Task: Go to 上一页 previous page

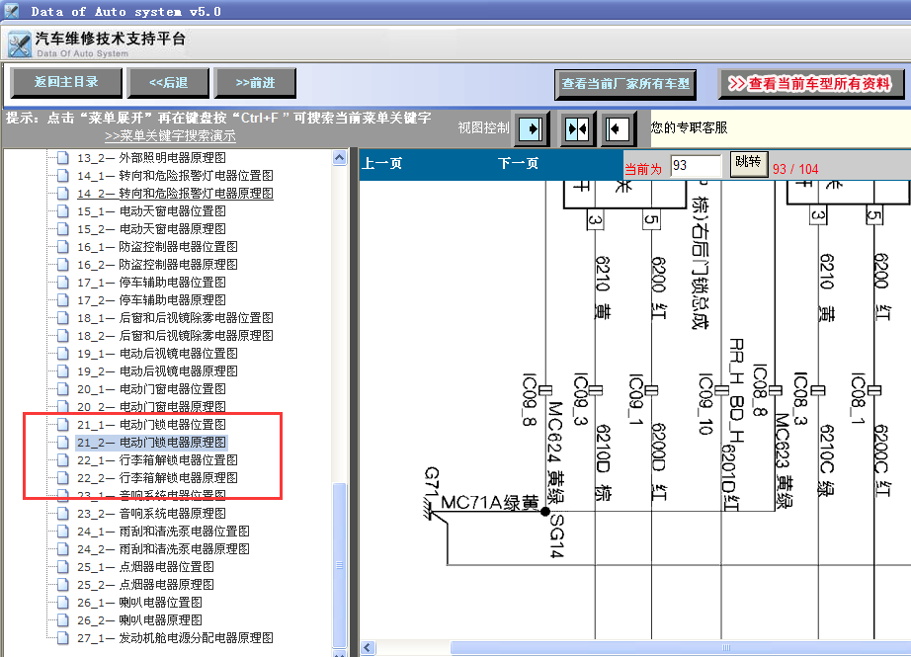Action: pyautogui.click(x=381, y=163)
